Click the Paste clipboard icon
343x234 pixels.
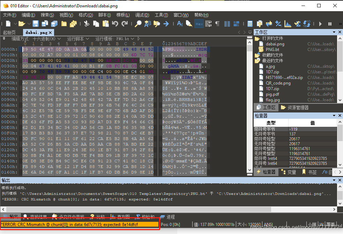click(x=106, y=24)
